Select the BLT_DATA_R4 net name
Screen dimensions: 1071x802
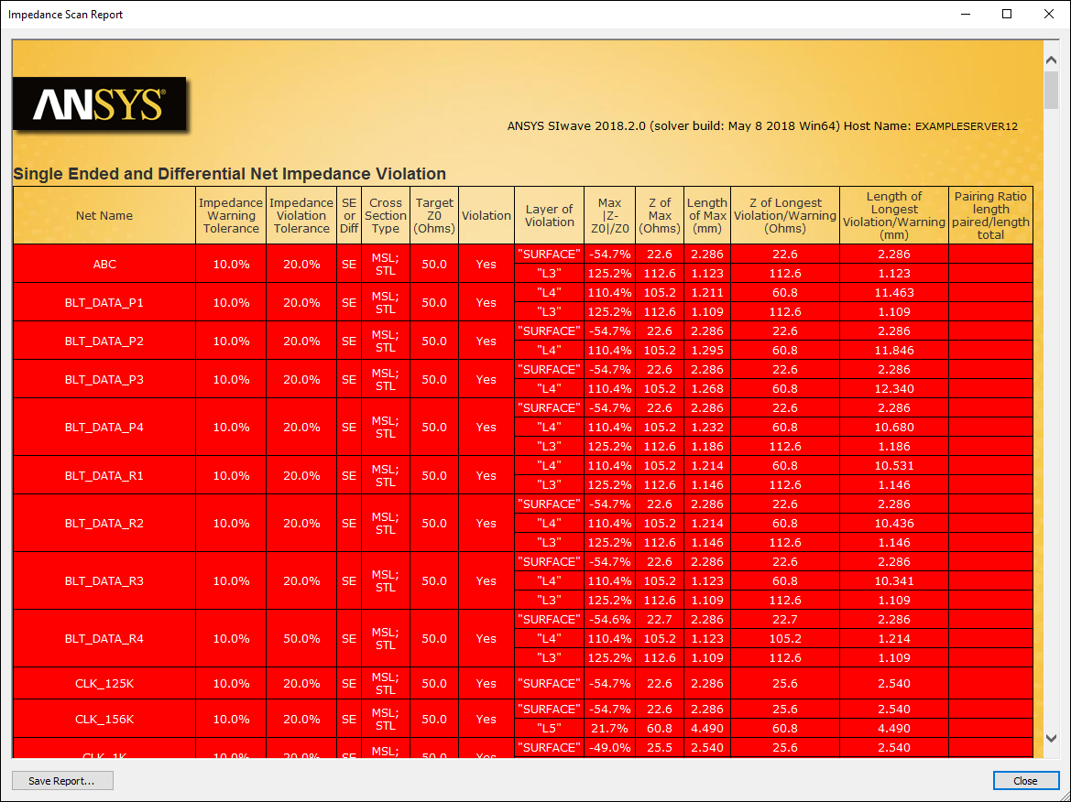point(104,638)
